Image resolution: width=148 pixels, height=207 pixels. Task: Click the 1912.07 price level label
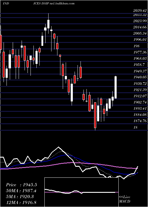(x=140, y=96)
